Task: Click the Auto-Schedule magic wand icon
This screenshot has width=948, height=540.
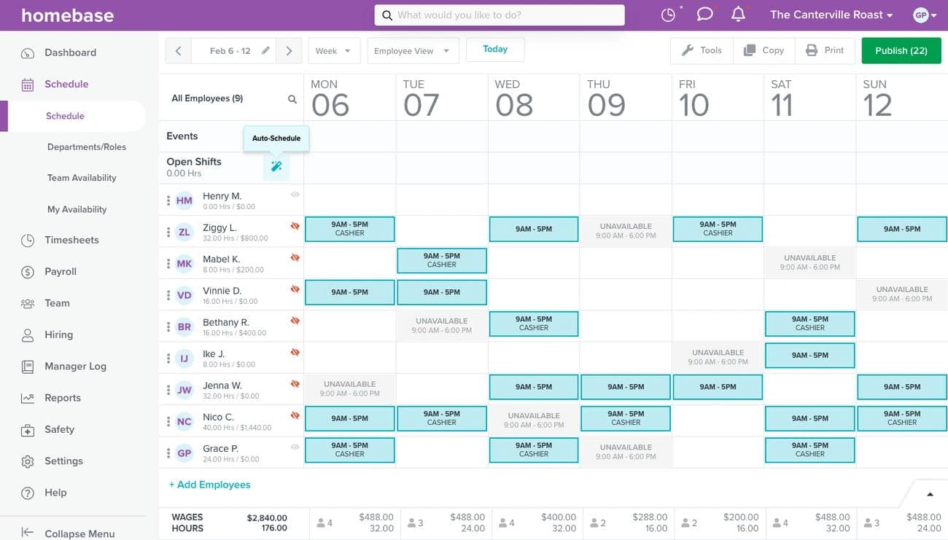Action: [276, 167]
